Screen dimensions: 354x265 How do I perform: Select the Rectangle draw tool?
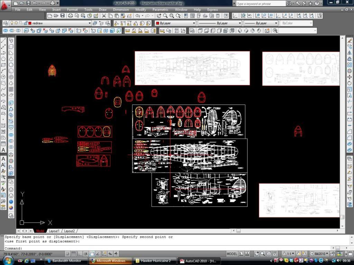tap(3, 65)
